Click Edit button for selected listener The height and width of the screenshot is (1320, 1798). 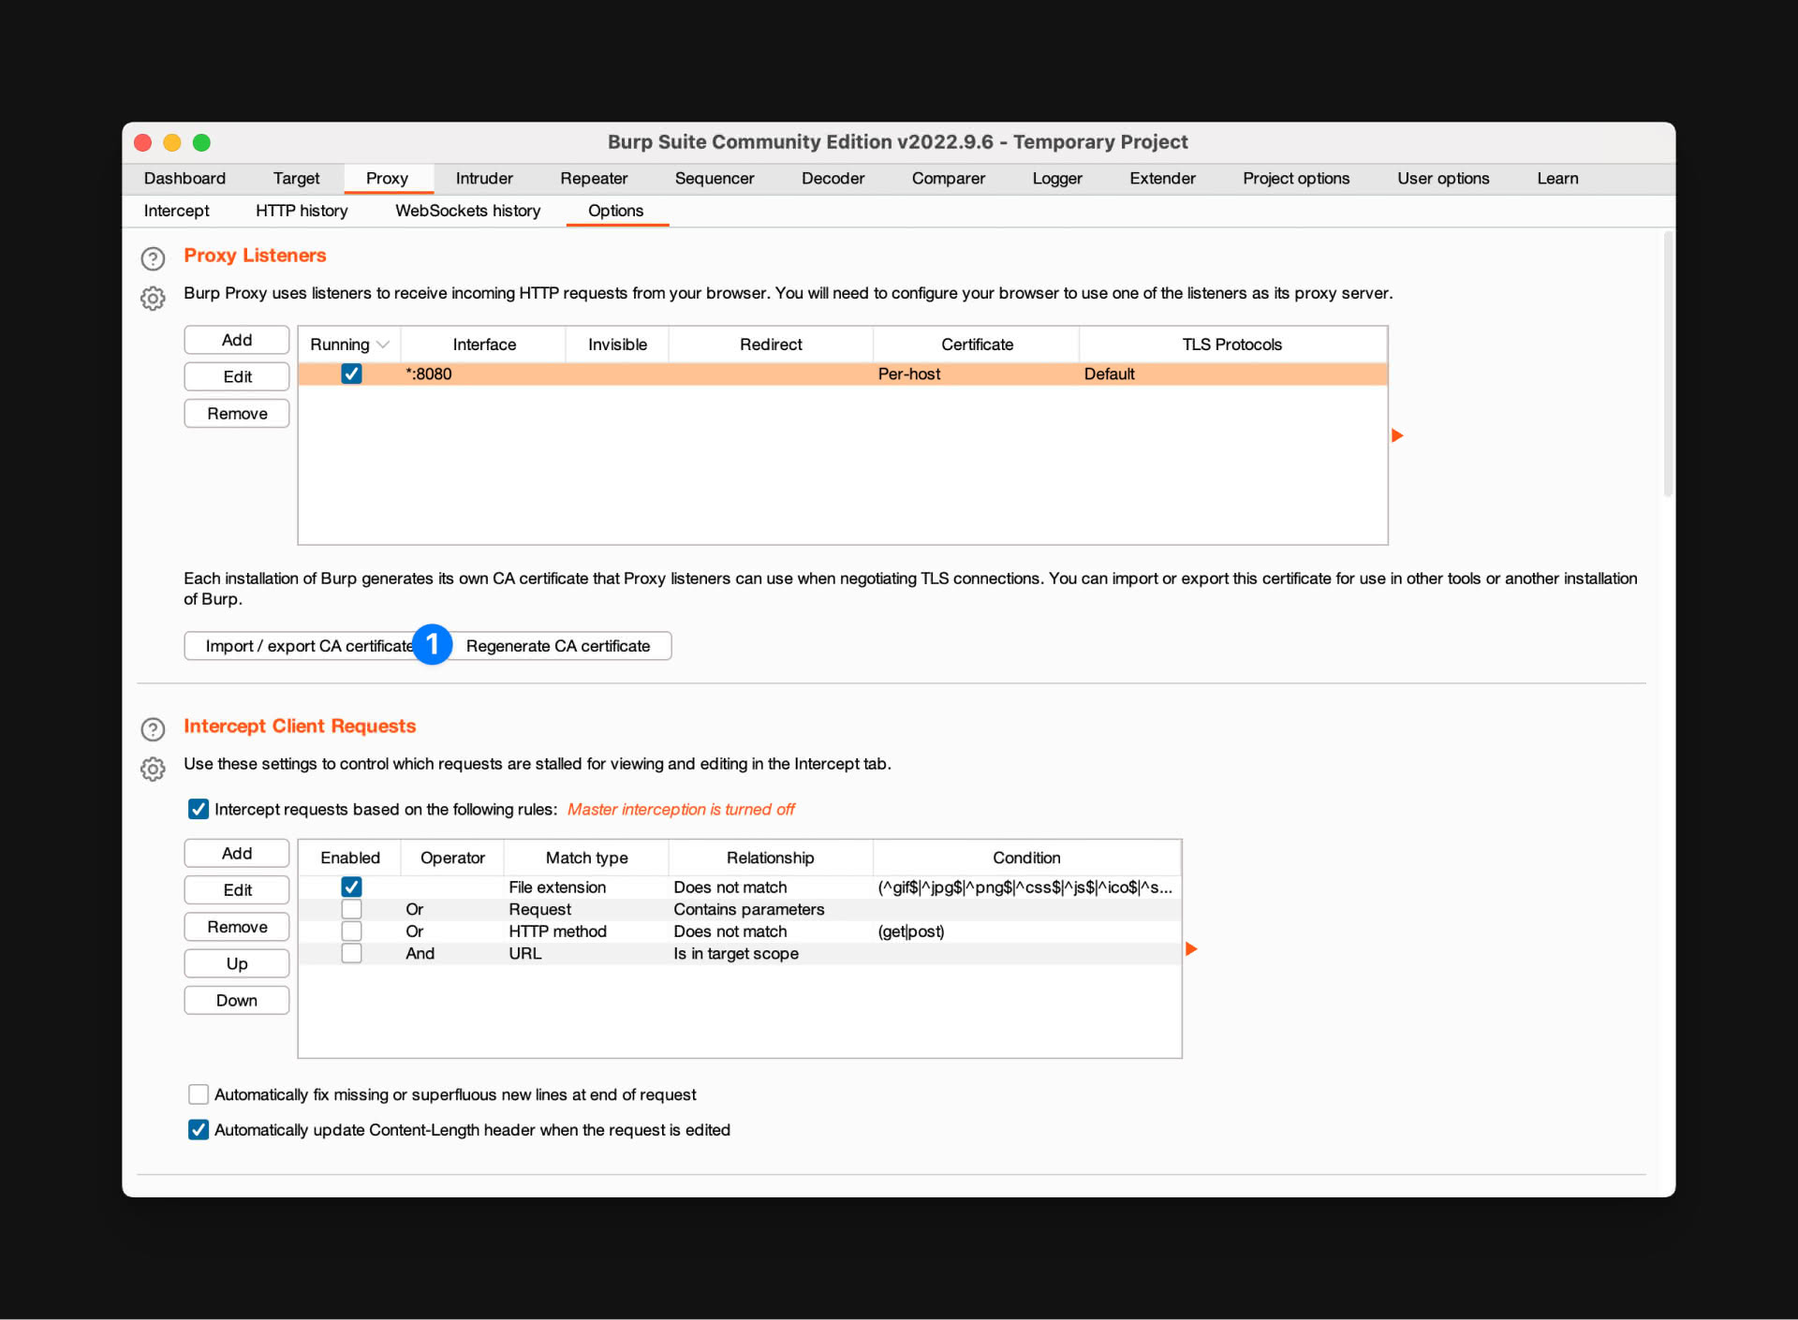point(234,376)
